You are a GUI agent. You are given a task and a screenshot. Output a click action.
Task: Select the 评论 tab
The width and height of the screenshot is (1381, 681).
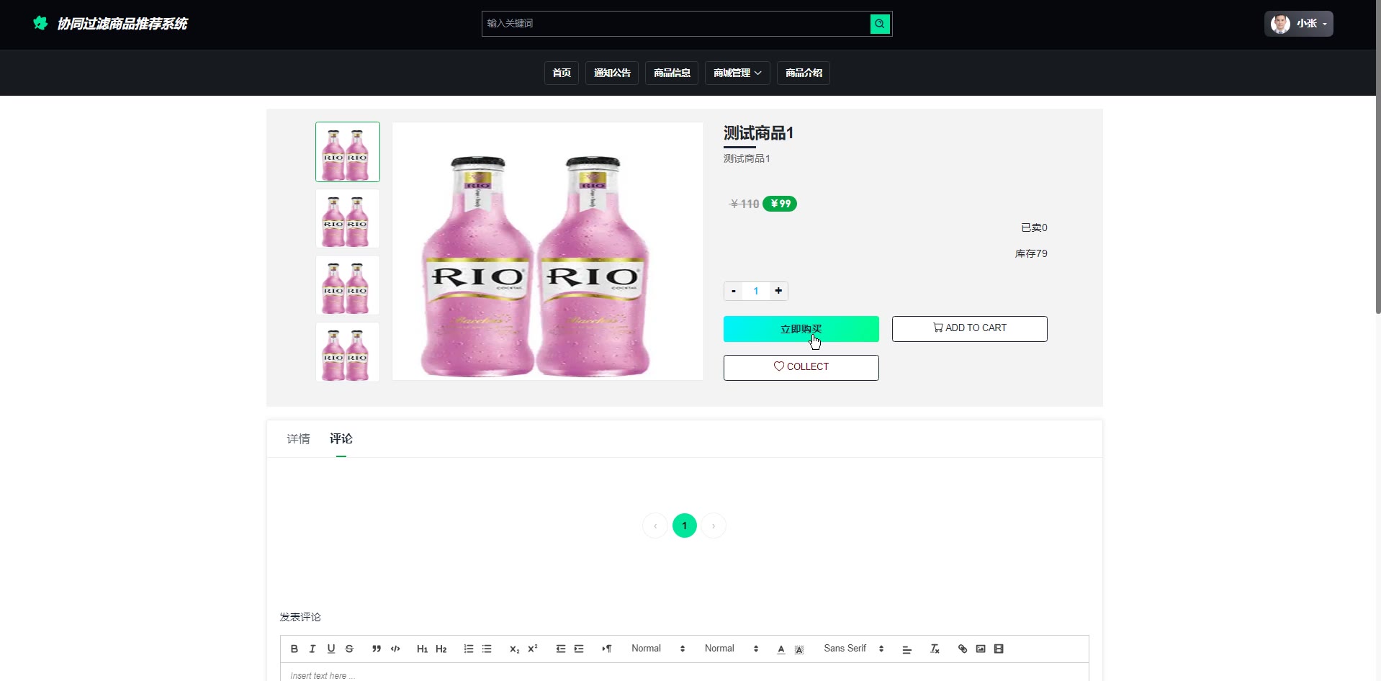click(341, 438)
